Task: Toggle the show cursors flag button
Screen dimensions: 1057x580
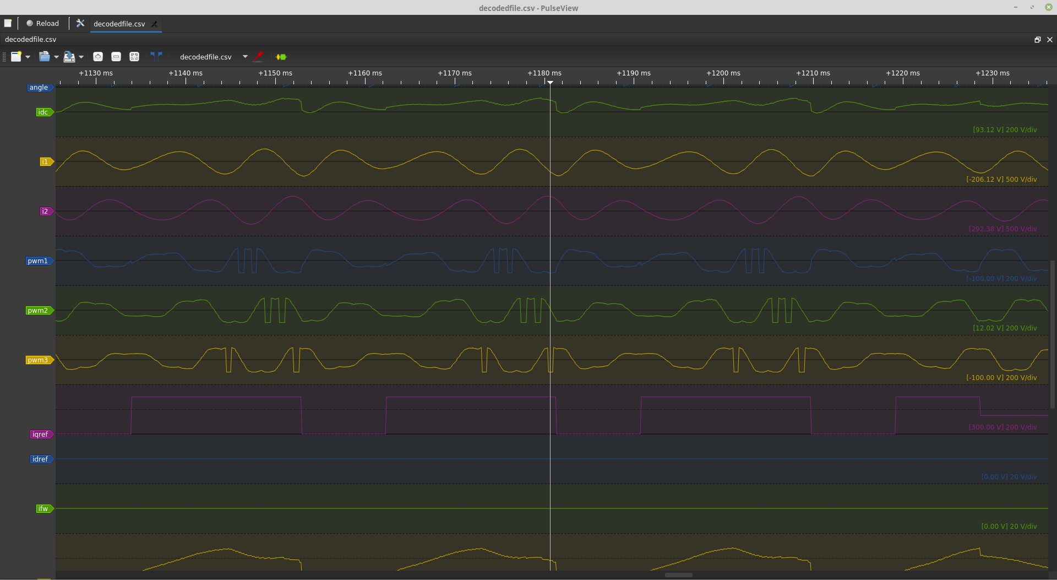Action: (x=156, y=56)
